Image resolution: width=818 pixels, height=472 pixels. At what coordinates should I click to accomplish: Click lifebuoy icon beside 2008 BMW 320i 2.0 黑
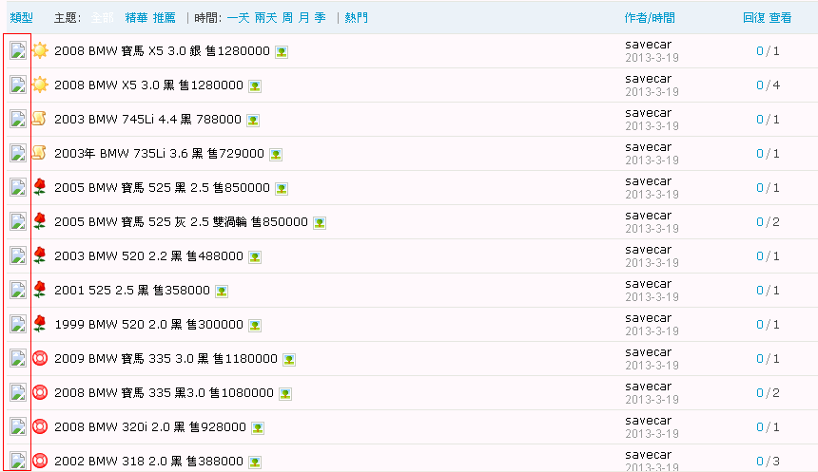coord(40,426)
